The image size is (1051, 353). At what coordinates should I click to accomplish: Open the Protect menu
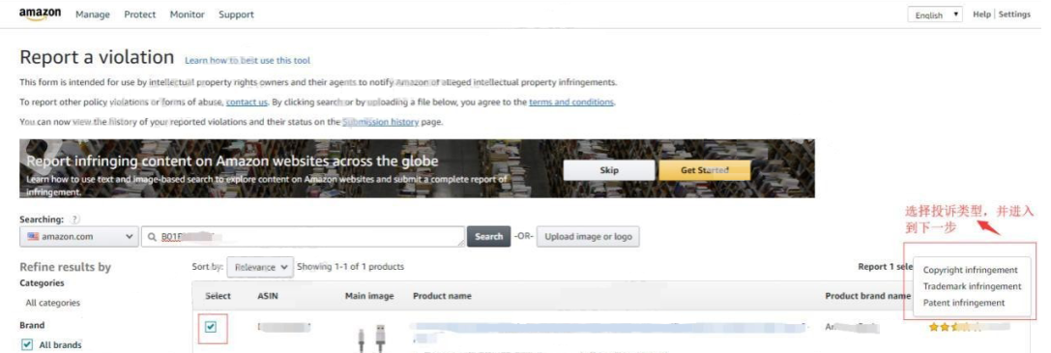(x=140, y=15)
